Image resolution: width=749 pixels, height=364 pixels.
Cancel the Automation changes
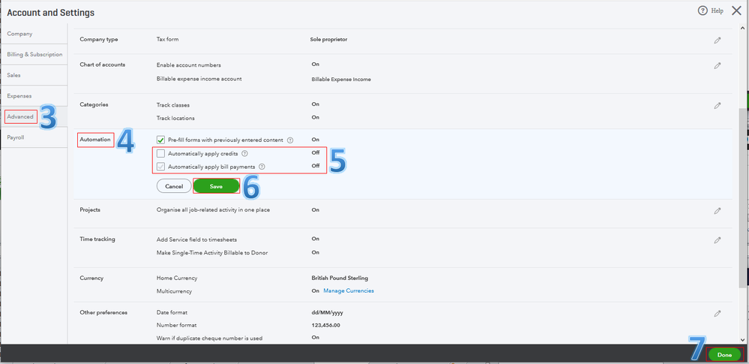pyautogui.click(x=174, y=186)
